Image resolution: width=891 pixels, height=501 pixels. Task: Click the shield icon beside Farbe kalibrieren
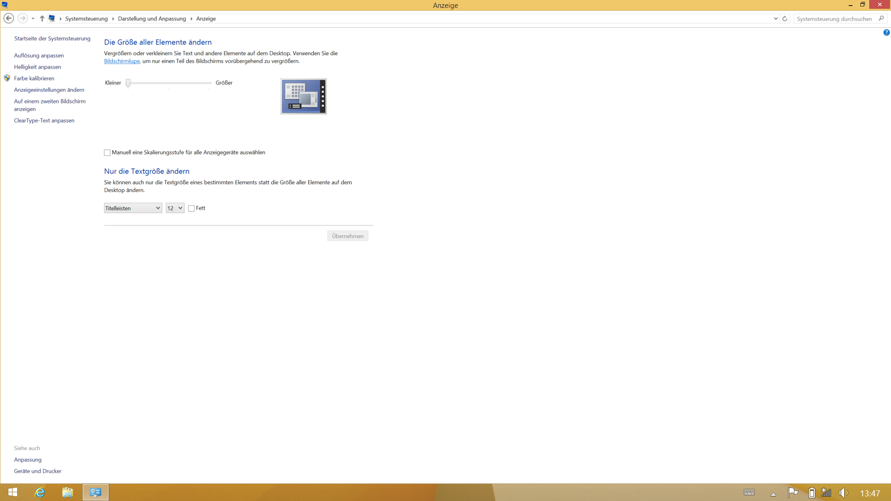coord(7,78)
